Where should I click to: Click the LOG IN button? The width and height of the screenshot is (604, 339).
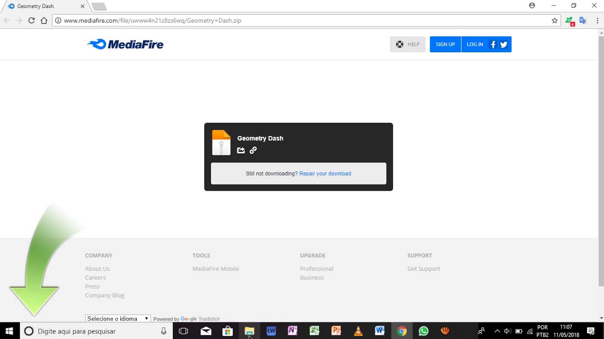coord(475,44)
